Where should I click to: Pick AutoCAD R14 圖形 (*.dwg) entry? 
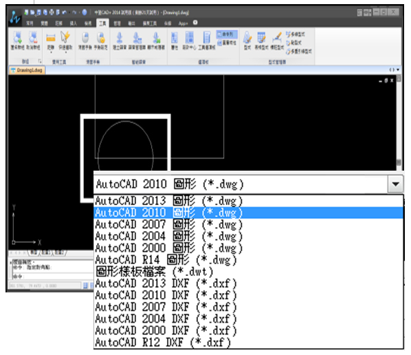[x=248, y=260]
